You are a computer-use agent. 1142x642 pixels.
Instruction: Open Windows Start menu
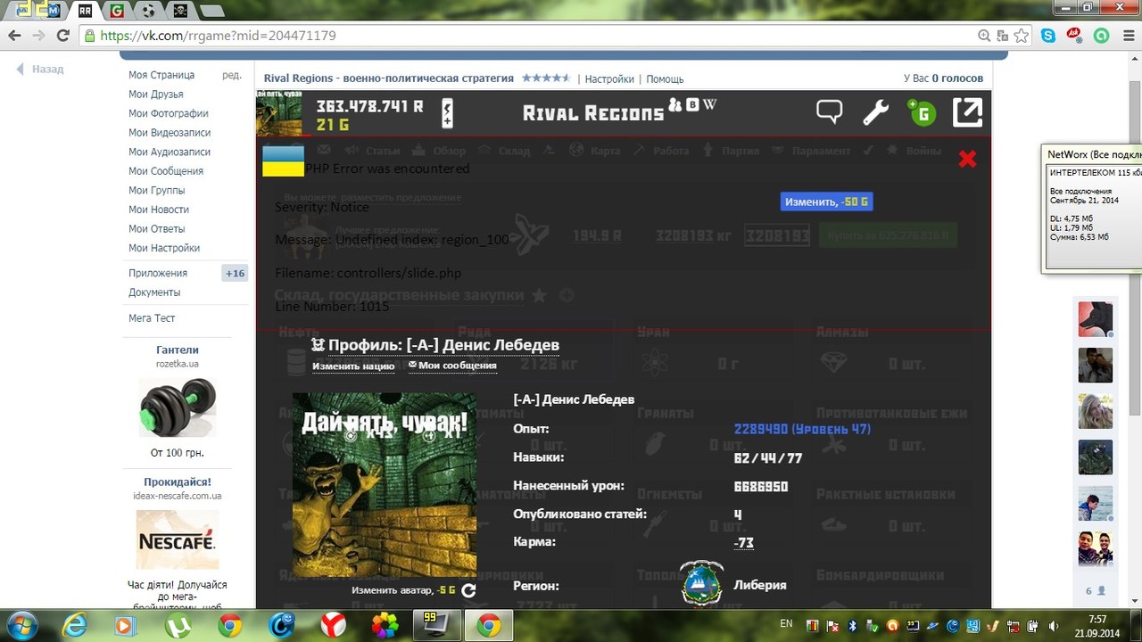[x=21, y=625]
